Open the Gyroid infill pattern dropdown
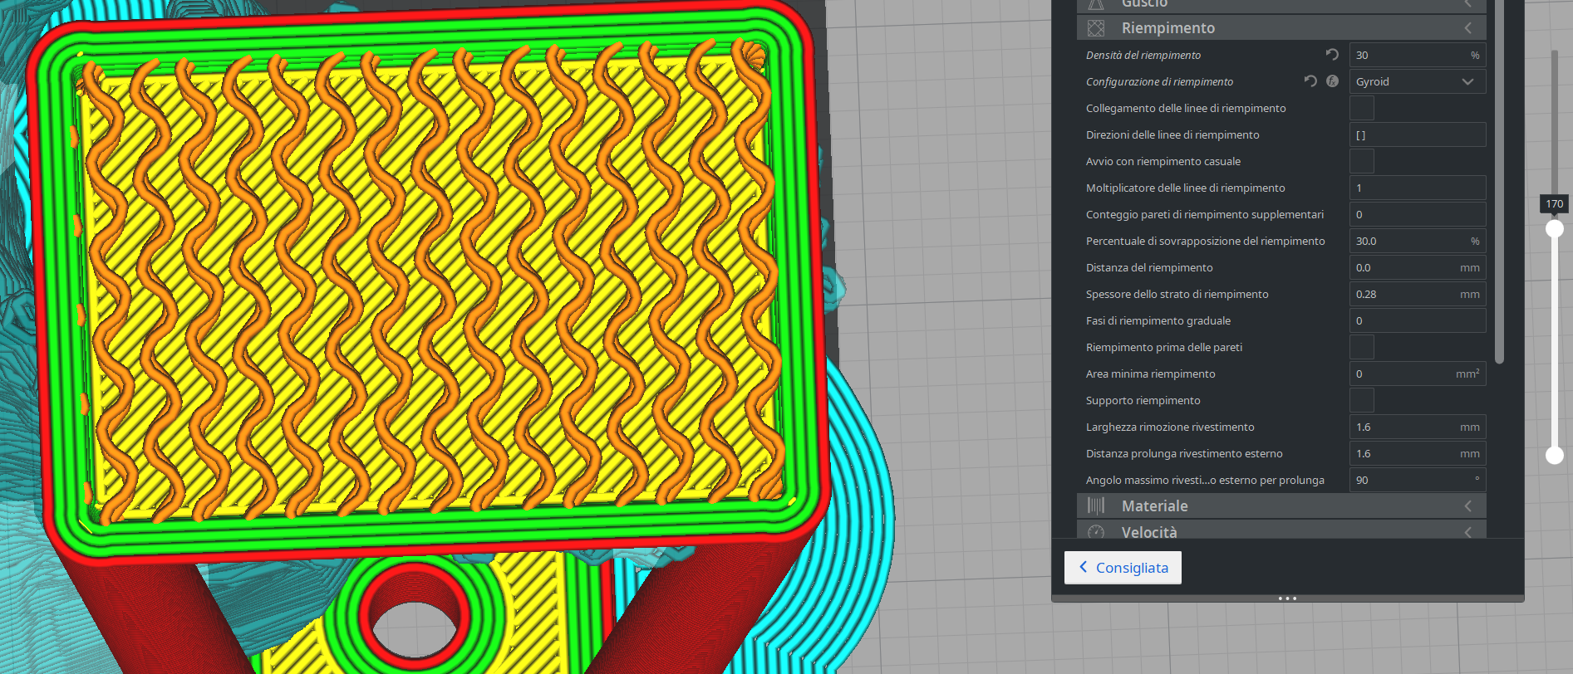 1418,81
